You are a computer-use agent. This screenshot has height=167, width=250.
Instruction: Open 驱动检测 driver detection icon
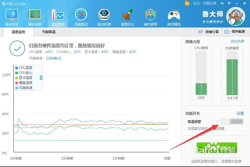104,17
